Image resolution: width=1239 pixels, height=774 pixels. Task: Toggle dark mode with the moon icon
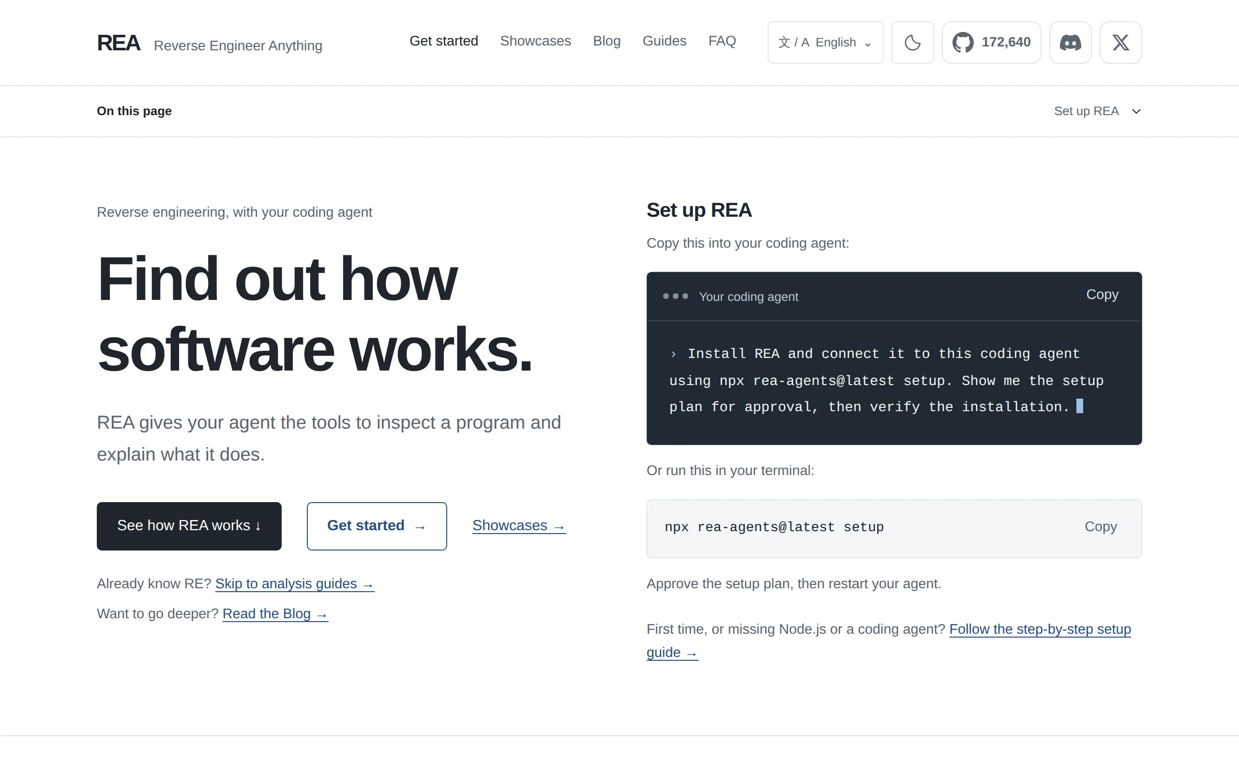pyautogui.click(x=912, y=43)
